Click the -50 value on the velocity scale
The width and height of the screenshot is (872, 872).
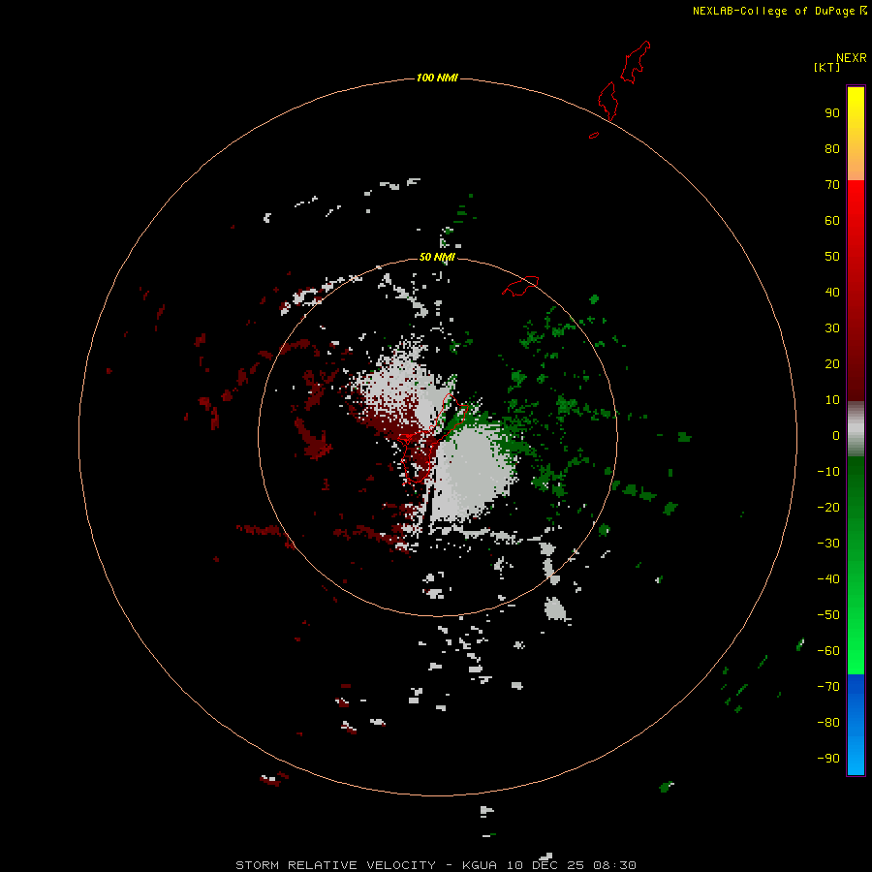(x=828, y=615)
